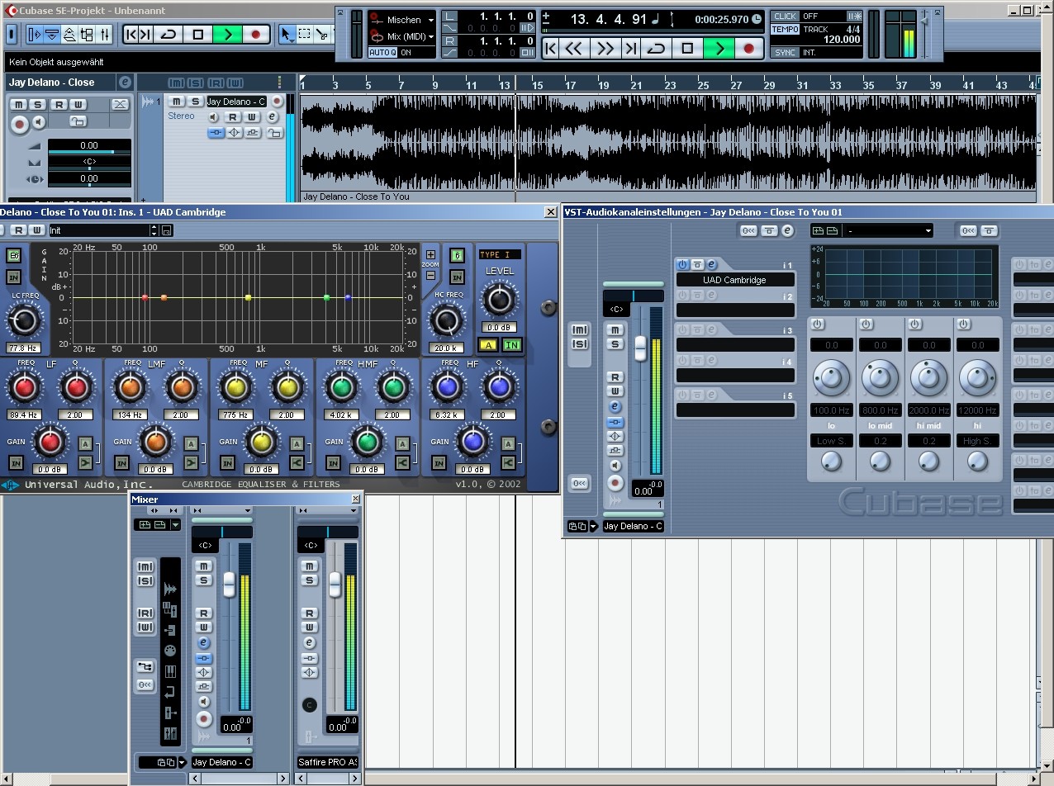
Task: Click the inspector's record enable button
Action: pos(18,123)
